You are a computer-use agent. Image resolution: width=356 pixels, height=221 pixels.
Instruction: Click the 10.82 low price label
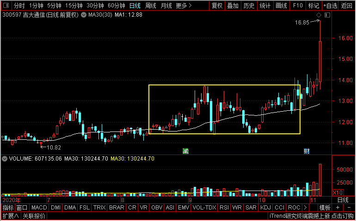point(54,148)
